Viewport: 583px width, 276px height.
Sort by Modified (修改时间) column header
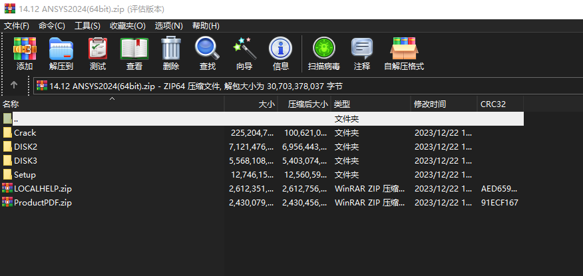point(444,104)
